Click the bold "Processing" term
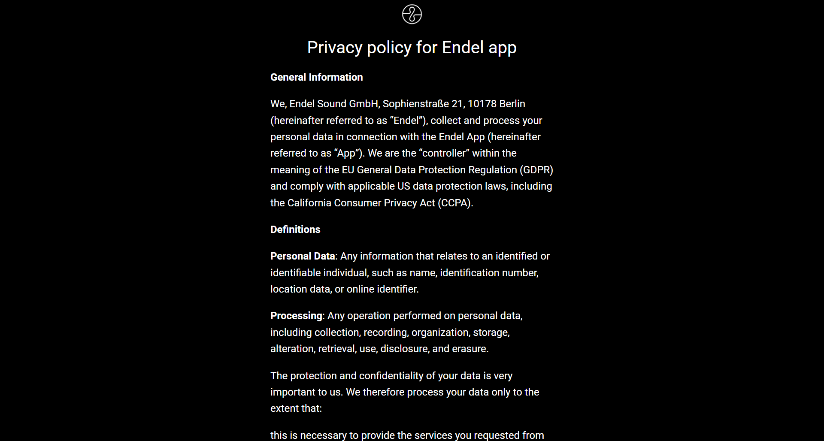This screenshot has width=824, height=441. 296,316
